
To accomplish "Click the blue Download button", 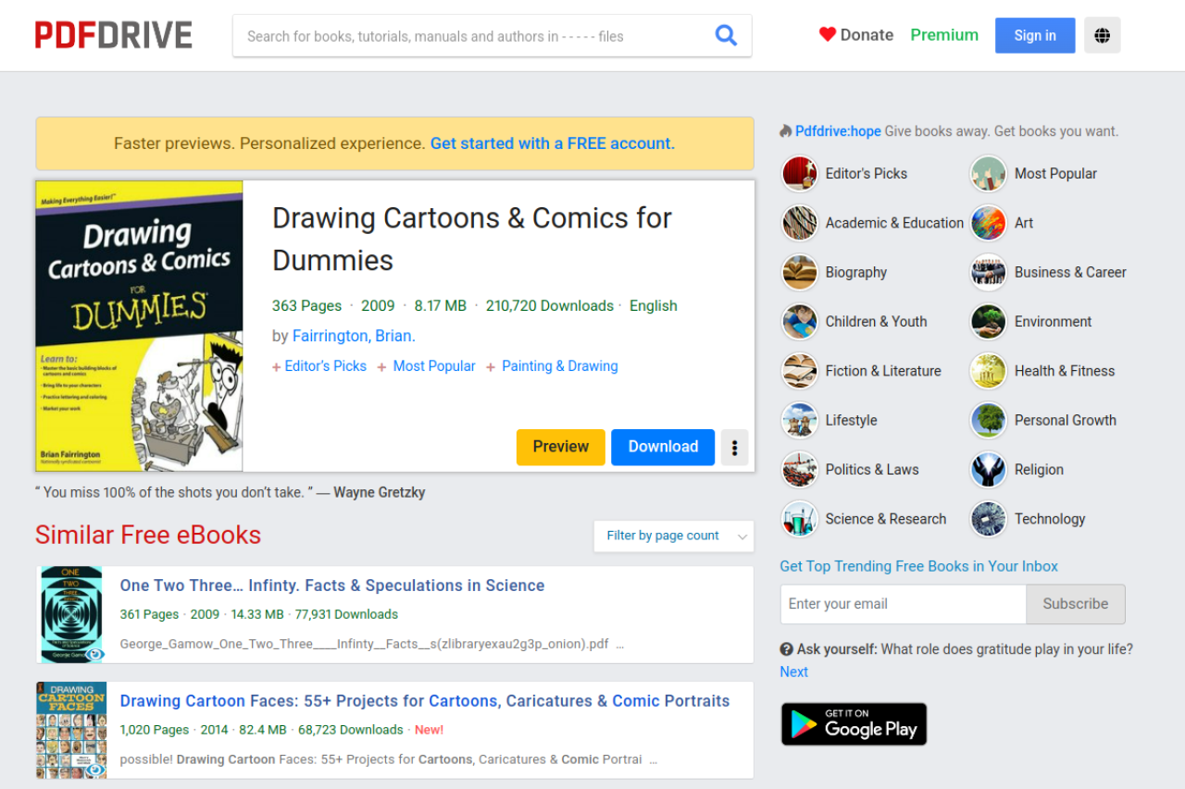I will (x=663, y=447).
